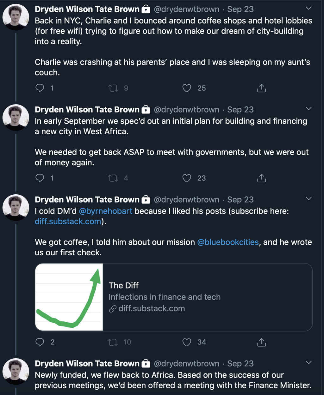
Task: Like the tweet with 23 likes
Action: tap(187, 178)
